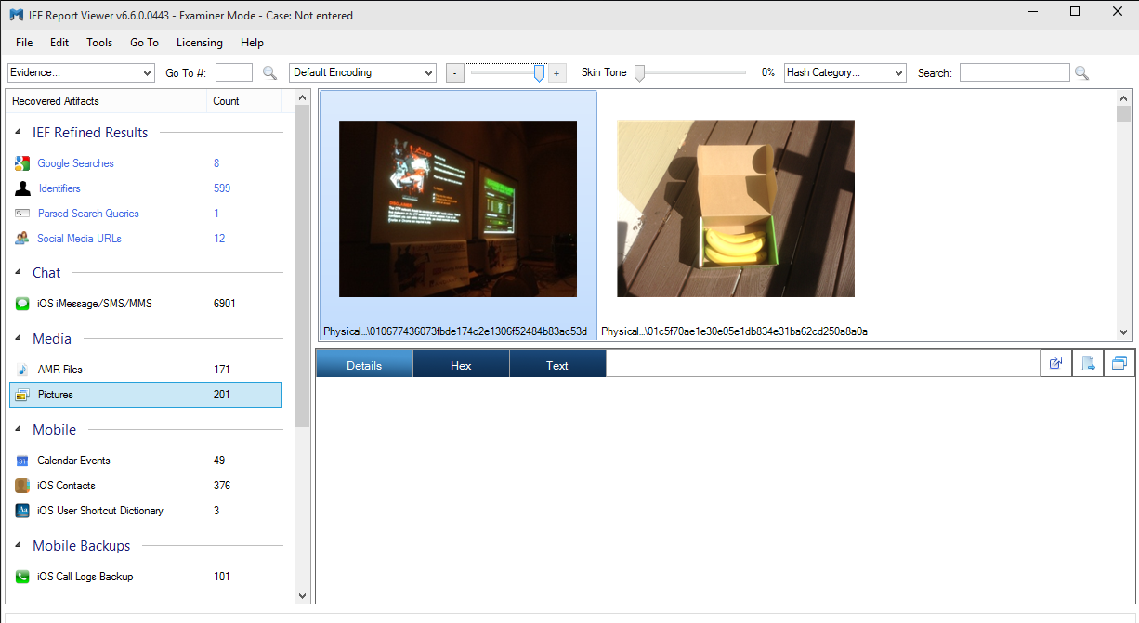1139x623 pixels.
Task: Increase thumbnail size with plus button
Action: [557, 72]
